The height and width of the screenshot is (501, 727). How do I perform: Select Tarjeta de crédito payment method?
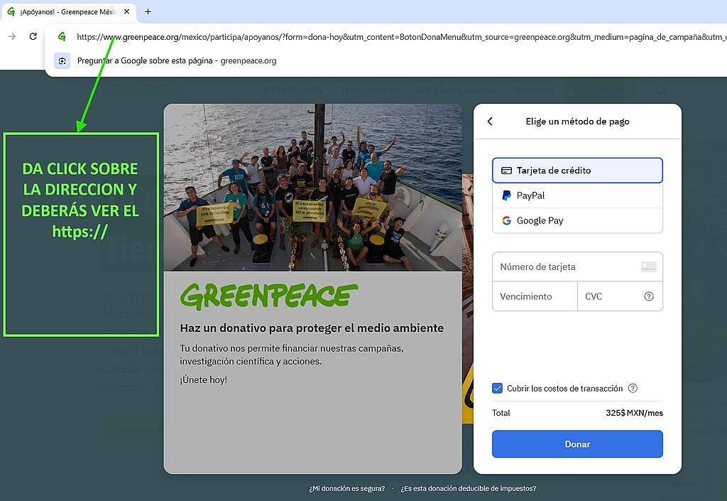pyautogui.click(x=576, y=171)
